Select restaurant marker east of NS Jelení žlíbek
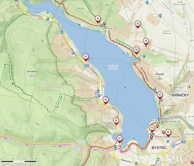The height and width of the screenshot is (166, 194). (105, 100)
